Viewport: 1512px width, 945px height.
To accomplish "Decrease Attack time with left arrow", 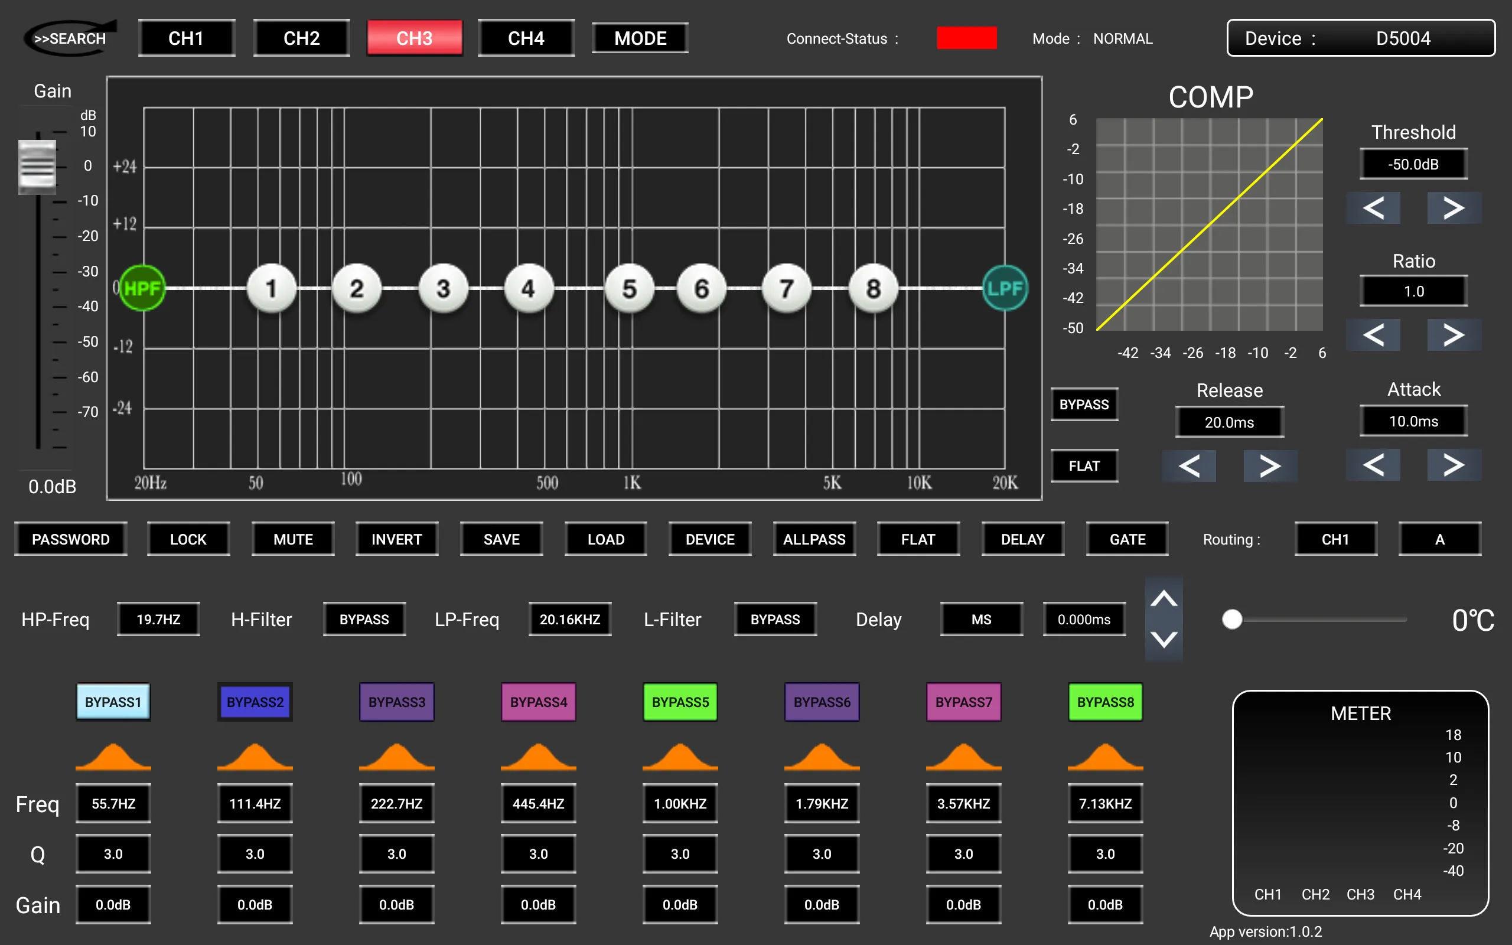I will (x=1373, y=465).
